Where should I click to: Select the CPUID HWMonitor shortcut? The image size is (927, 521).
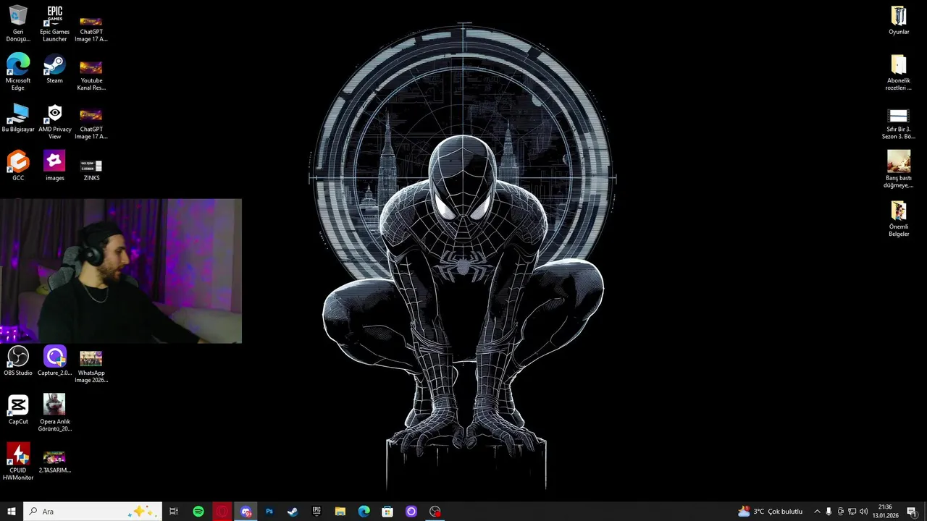(18, 462)
